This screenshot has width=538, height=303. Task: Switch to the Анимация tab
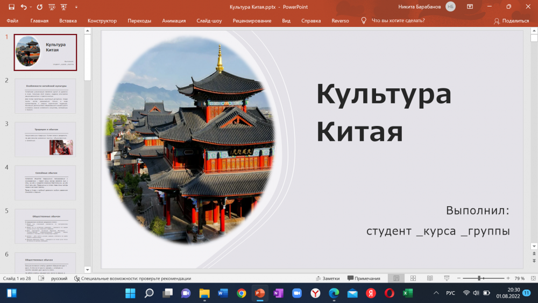click(x=174, y=20)
